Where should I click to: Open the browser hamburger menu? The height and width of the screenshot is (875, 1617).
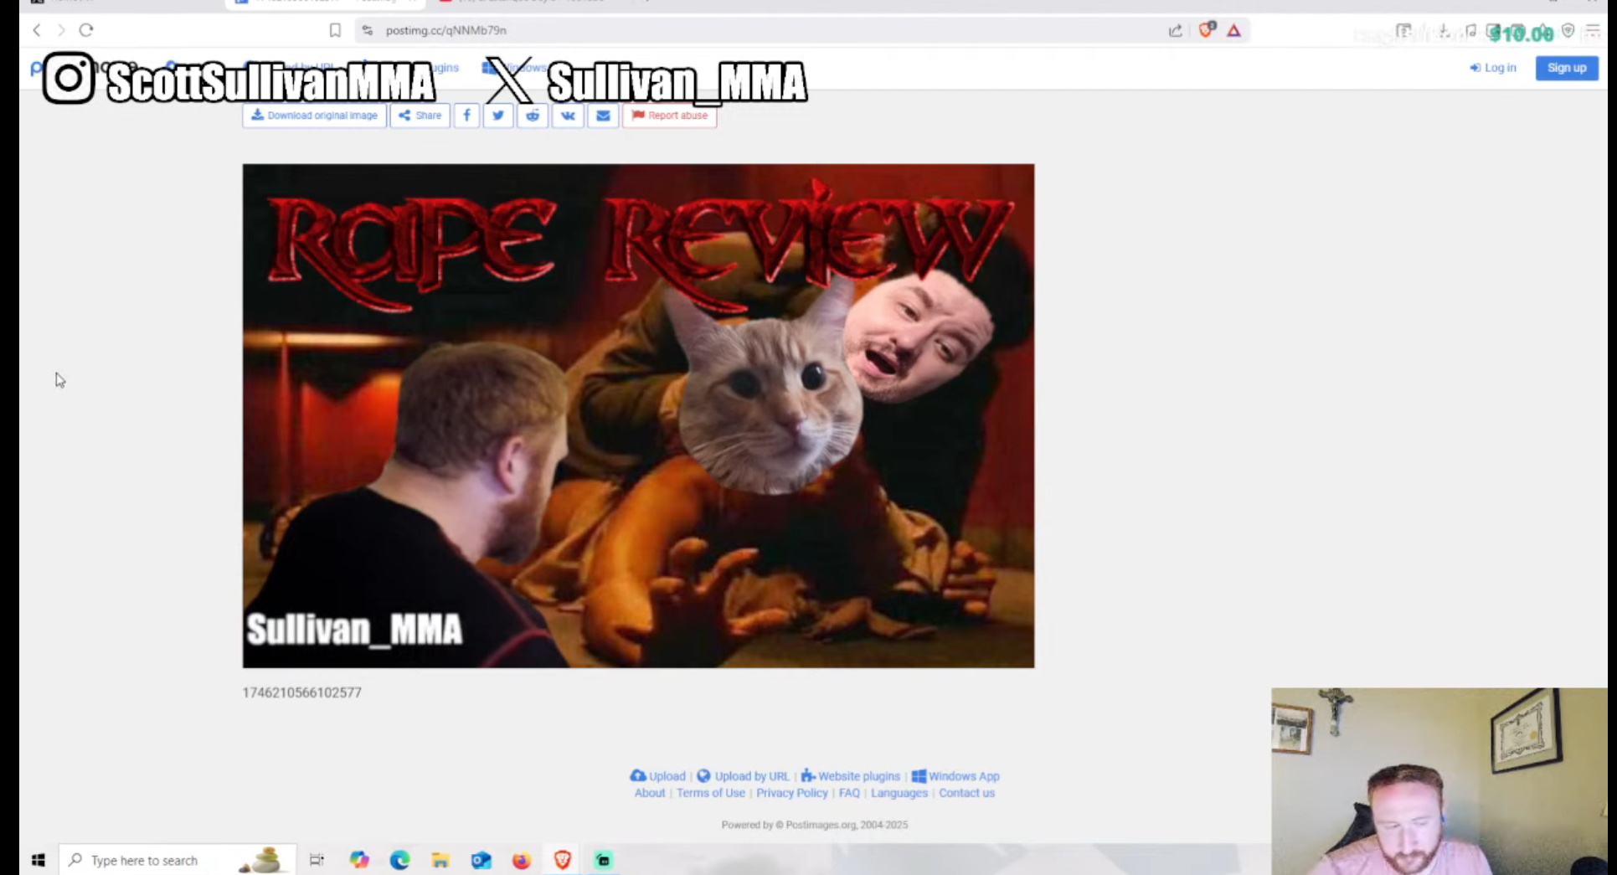[x=1593, y=30]
